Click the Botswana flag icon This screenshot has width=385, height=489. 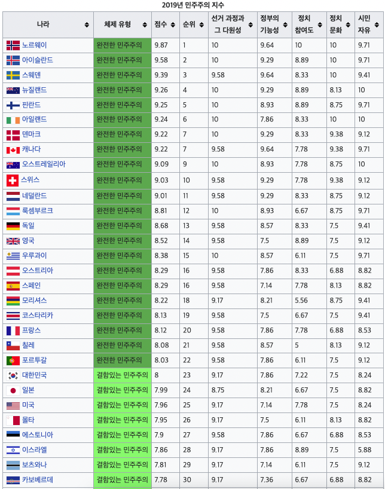coord(13,466)
